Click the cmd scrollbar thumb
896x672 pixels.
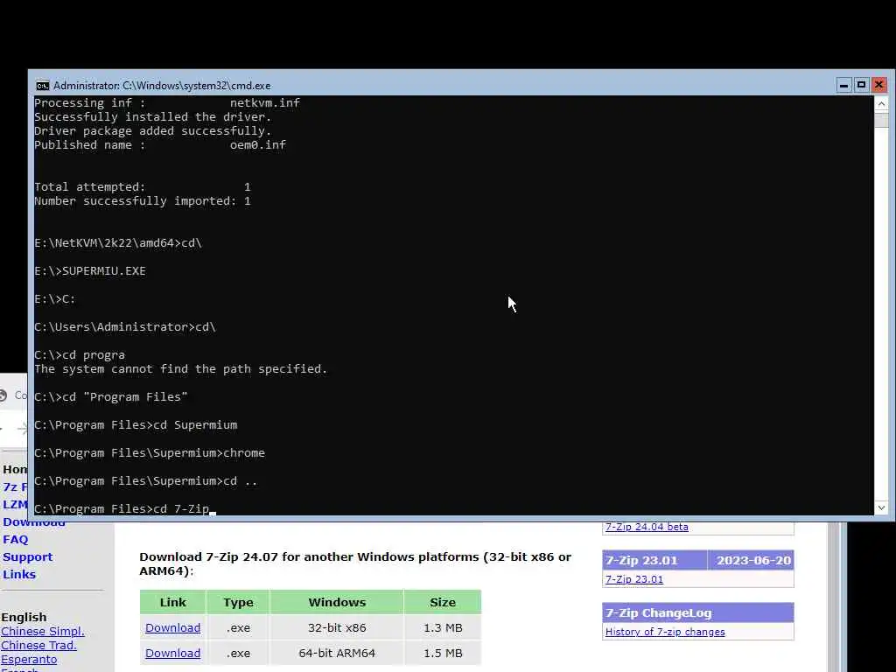click(881, 119)
